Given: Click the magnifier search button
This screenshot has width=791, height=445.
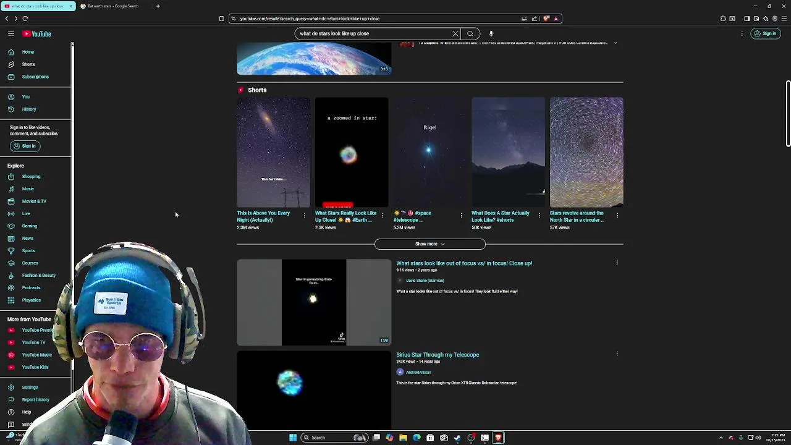Looking at the screenshot, I should click(470, 34).
